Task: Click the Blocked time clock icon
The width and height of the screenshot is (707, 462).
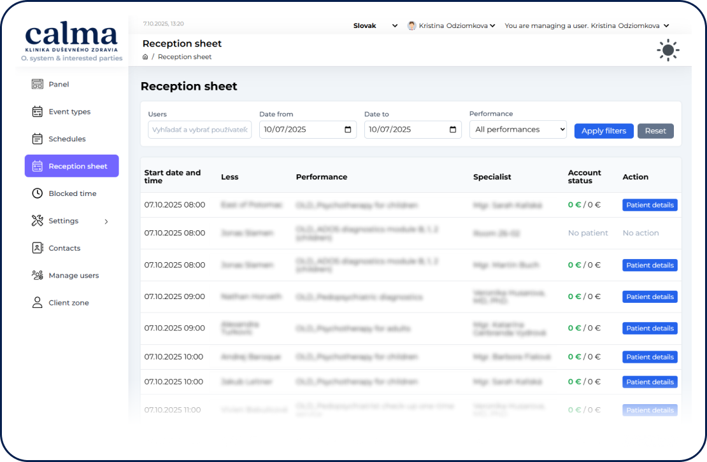Action: coord(38,193)
